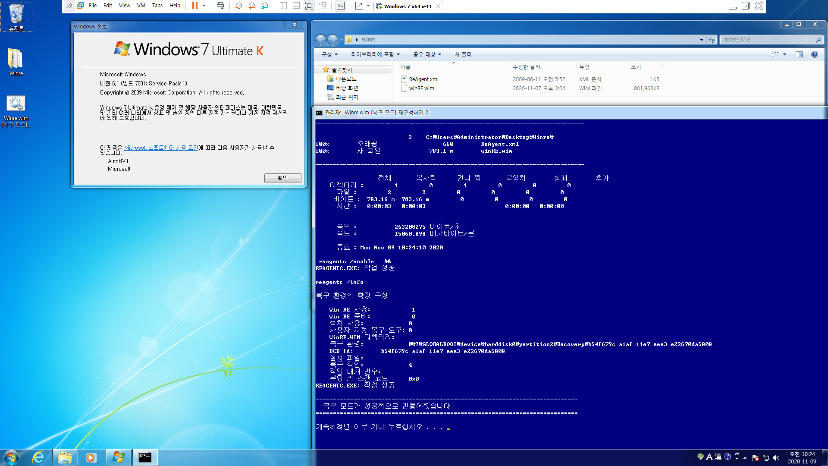This screenshot has height=466, width=828.
Task: Open VMware Tabs menu
Action: [x=157, y=6]
